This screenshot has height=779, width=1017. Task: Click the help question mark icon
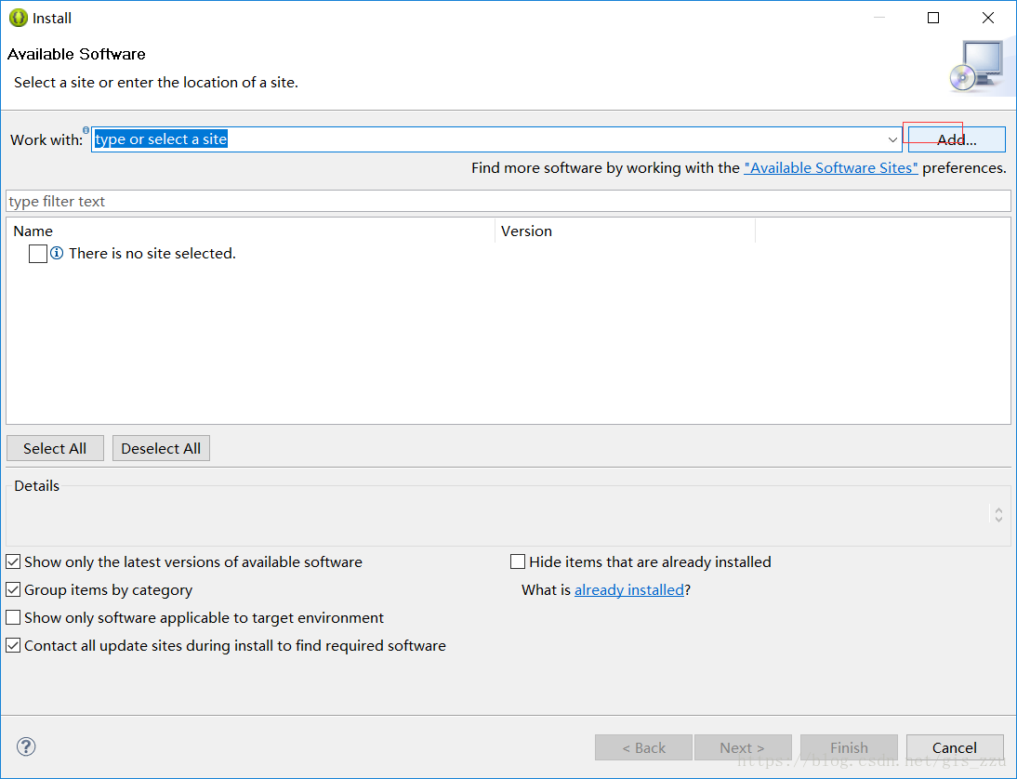click(x=26, y=746)
